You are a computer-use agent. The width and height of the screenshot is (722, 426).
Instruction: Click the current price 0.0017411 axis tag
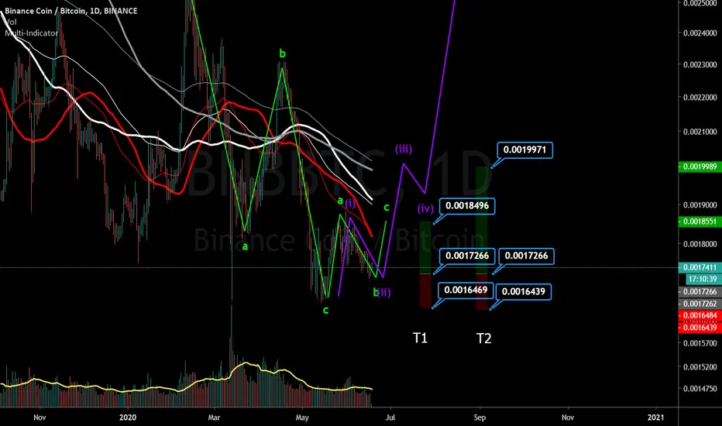(700, 267)
